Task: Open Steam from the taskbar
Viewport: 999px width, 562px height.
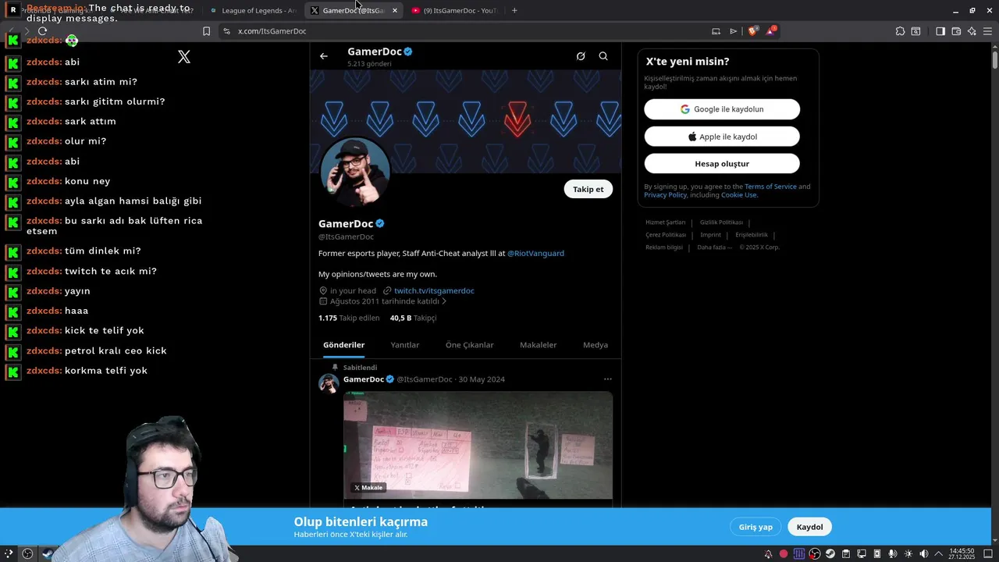Action: [48, 553]
